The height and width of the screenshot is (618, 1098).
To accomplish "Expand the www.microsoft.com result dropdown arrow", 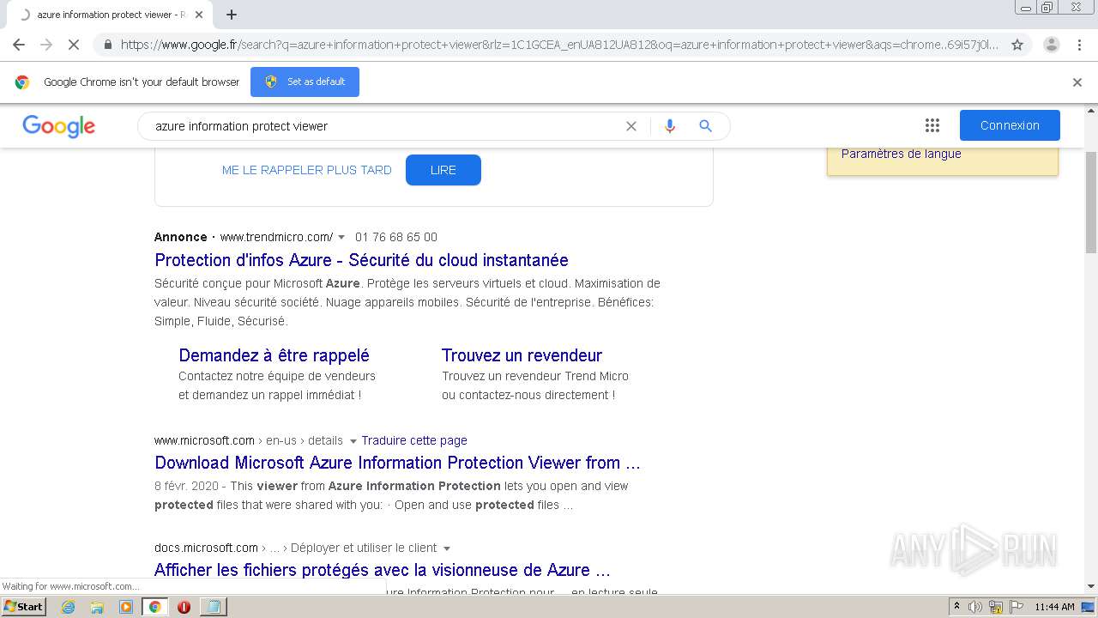I will click(x=353, y=441).
